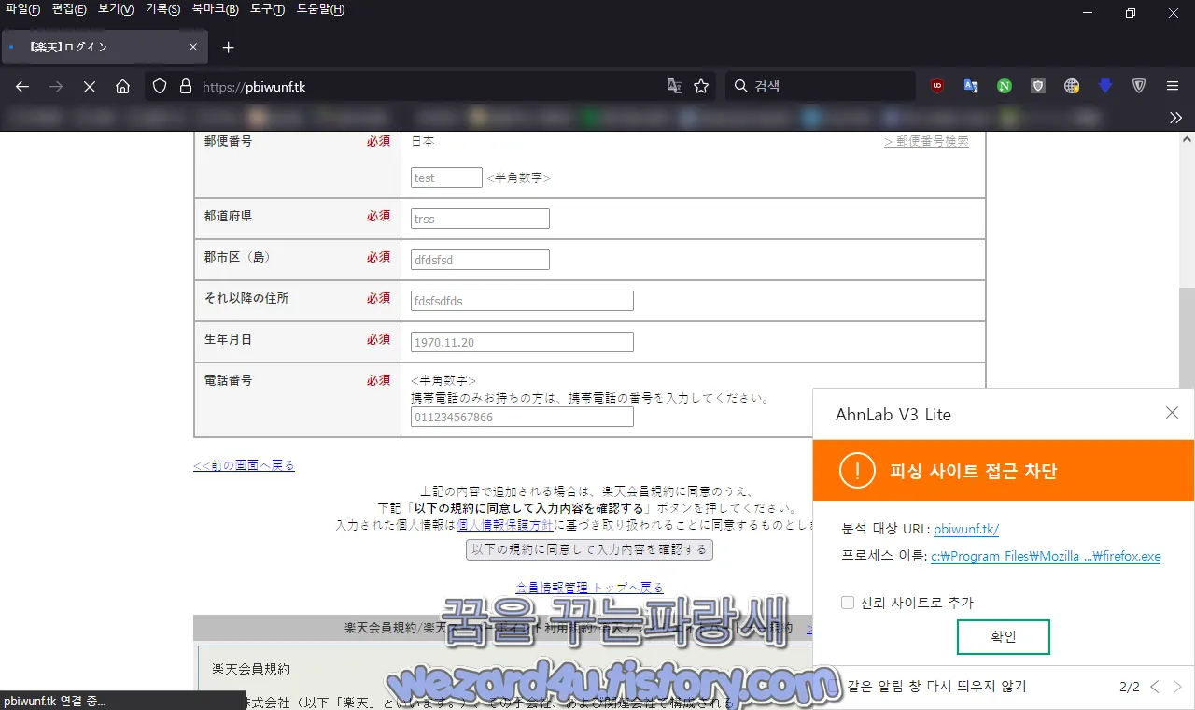The height and width of the screenshot is (710, 1195).
Task: Click the 都道府県 field containing trss
Action: pos(480,219)
